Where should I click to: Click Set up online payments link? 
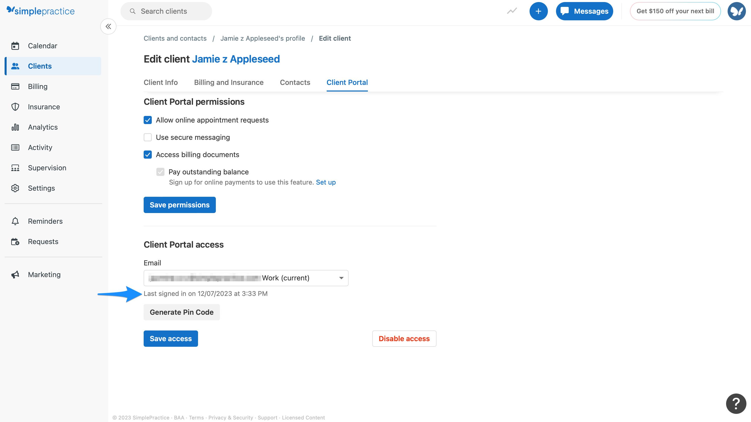point(326,182)
